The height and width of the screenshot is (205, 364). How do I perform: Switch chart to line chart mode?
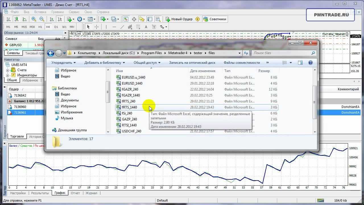click(24, 19)
